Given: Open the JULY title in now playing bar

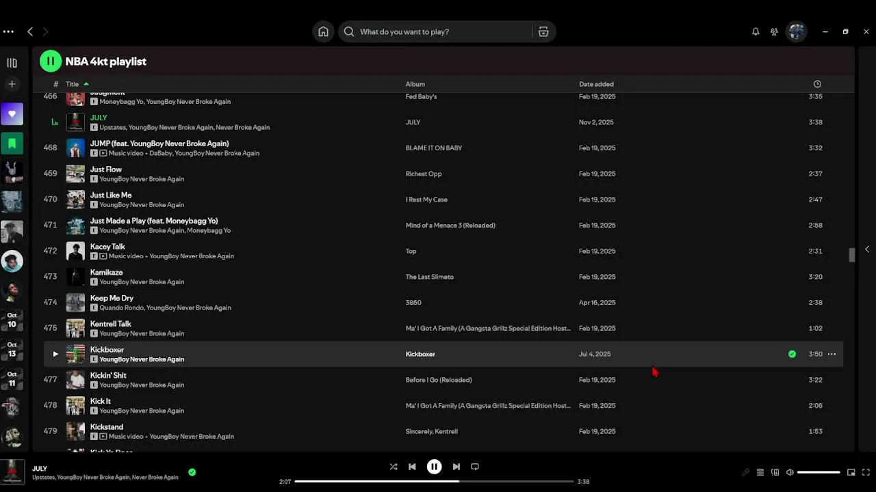Looking at the screenshot, I should [40, 469].
